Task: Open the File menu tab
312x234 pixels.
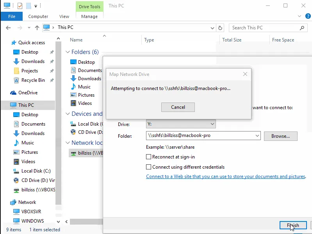Action: click(x=12, y=16)
